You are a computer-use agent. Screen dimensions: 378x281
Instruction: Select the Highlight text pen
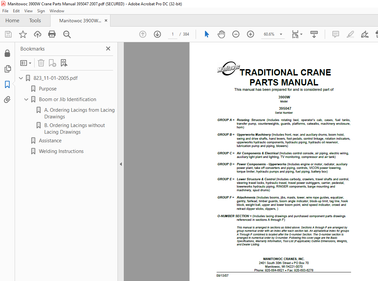350,34
